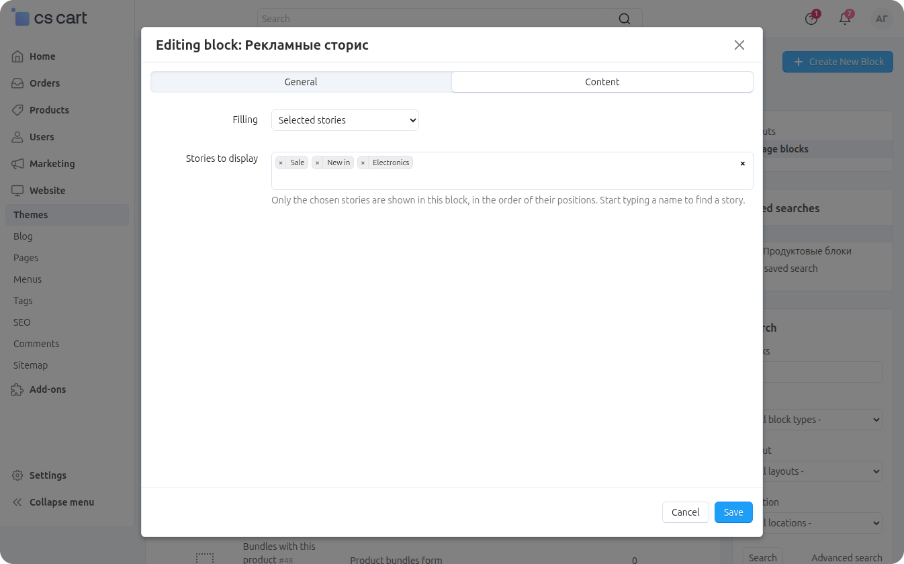Close the Editing block dialog
904x564 pixels.
coord(739,45)
